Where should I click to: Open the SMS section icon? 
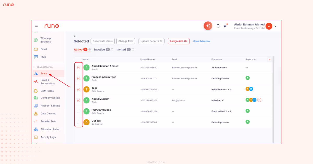(x=36, y=57)
